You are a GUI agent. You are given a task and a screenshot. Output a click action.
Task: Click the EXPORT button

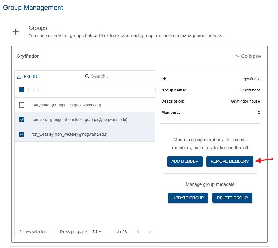pyautogui.click(x=28, y=77)
